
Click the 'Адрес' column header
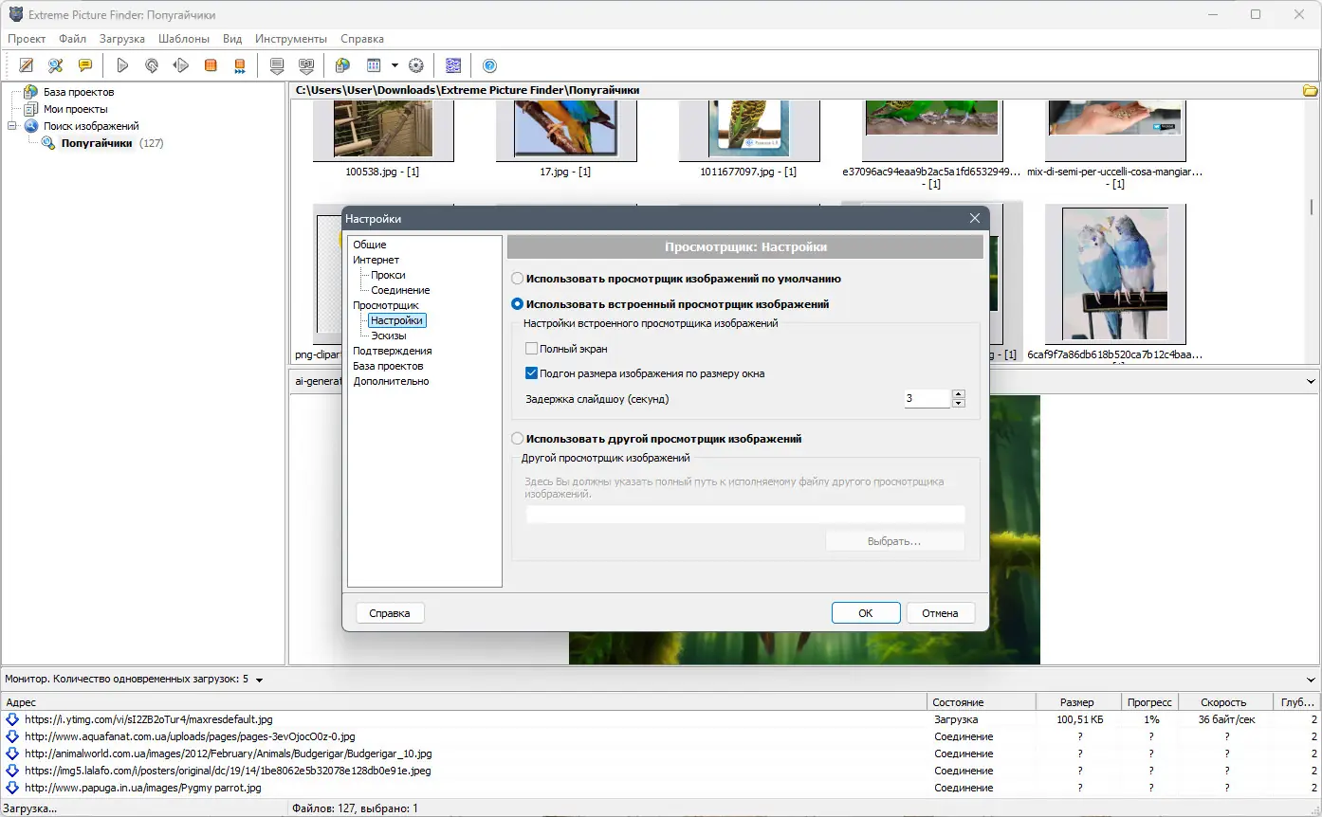coord(464,702)
